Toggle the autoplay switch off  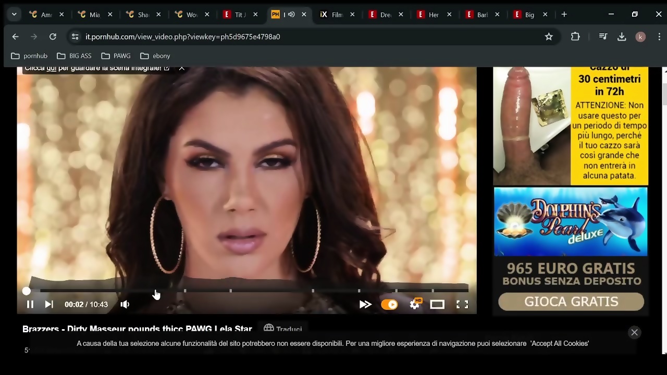[389, 305]
